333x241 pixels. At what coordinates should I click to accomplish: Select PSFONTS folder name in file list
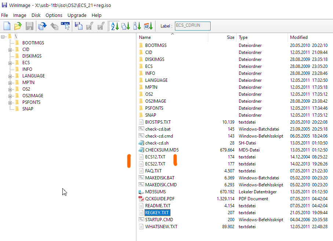pyautogui.click(x=154, y=108)
